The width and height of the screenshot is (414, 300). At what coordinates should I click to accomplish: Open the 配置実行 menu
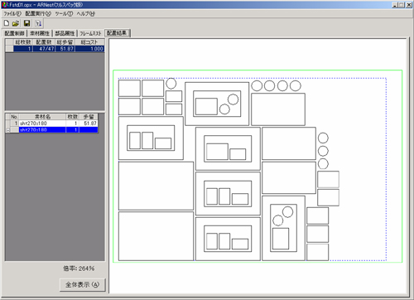(x=38, y=13)
